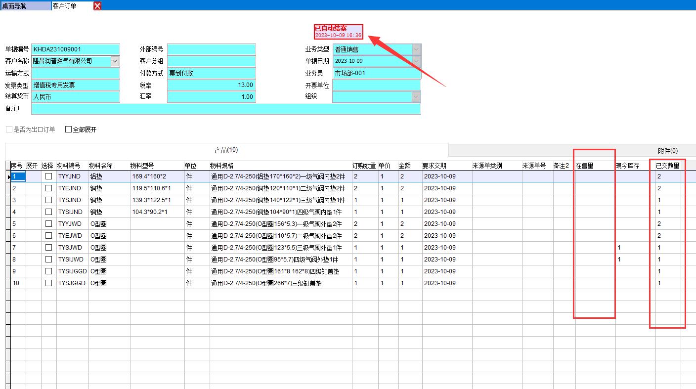
Task: Select the checkbox in row 10 TYSJGGD
Action: point(48,283)
